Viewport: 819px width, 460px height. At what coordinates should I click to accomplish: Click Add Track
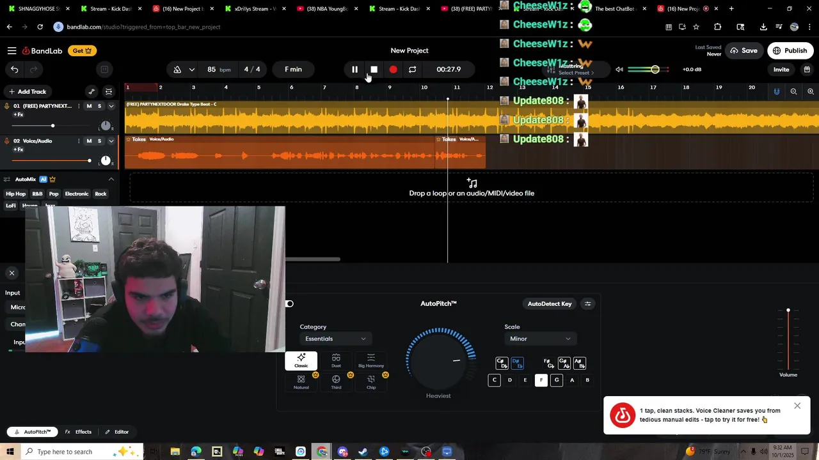pos(27,91)
